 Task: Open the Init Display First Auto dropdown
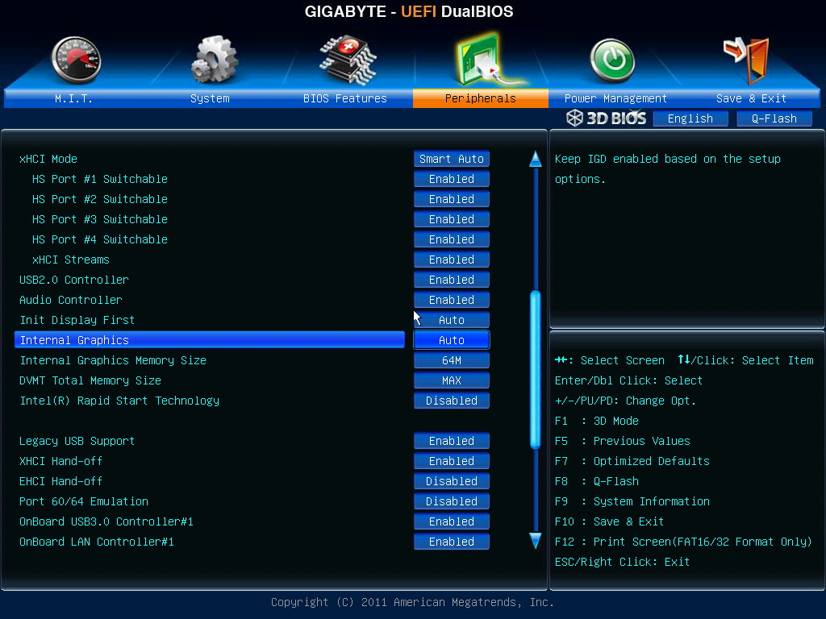point(452,320)
